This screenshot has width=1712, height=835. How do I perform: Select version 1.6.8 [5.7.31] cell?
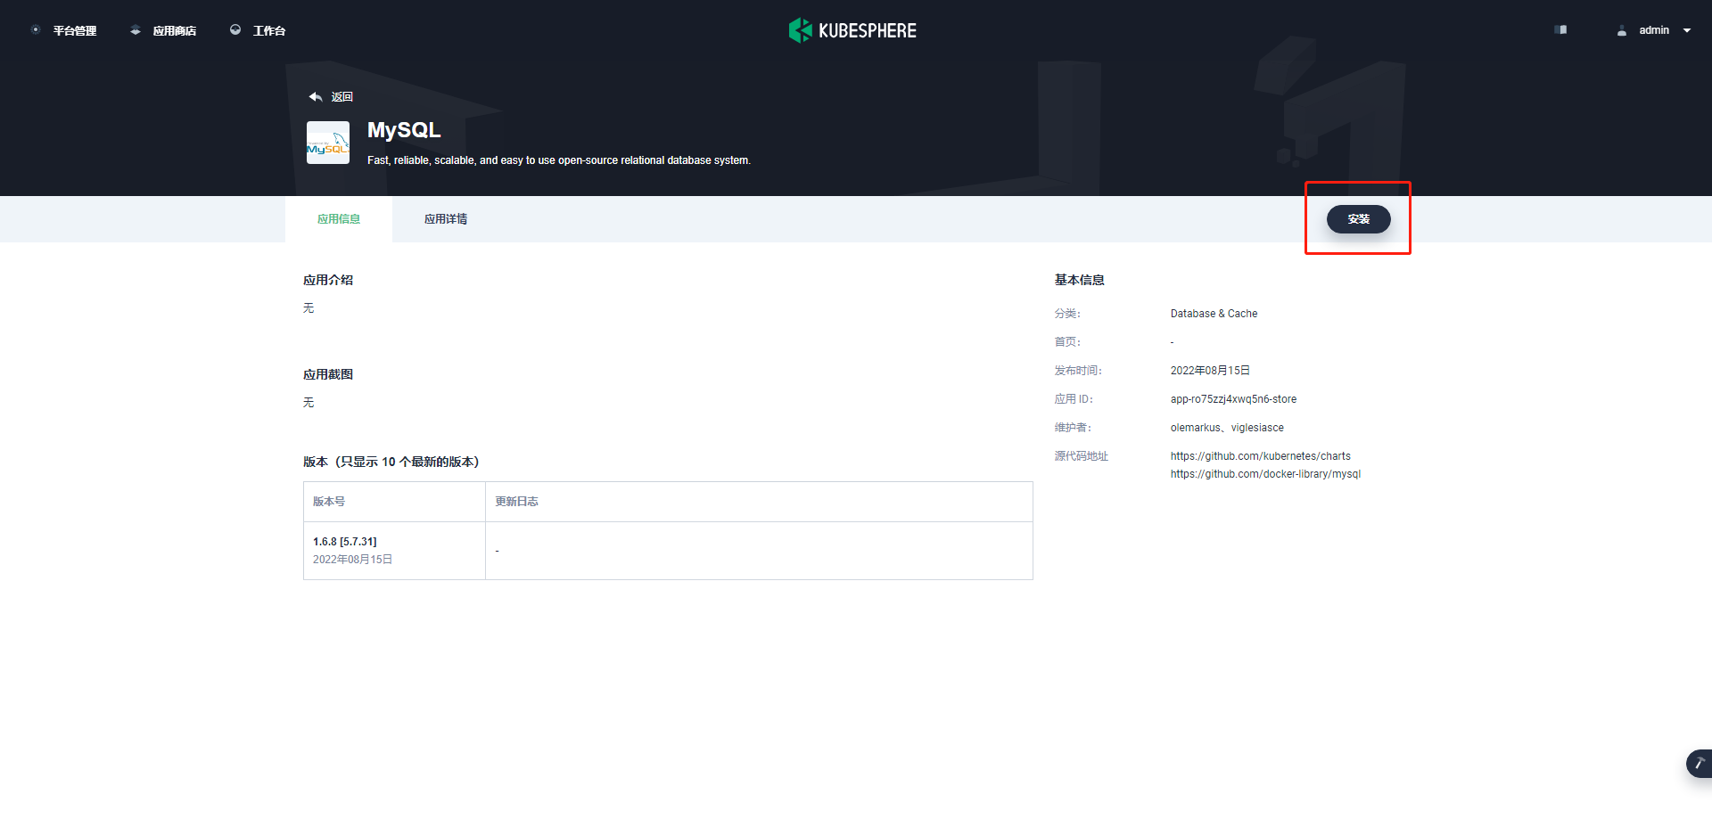click(x=394, y=551)
